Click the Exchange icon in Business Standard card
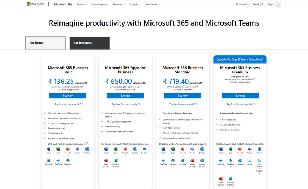Image resolution: width=308 pixels, height=189 pixels. pyautogui.click(x=183, y=161)
